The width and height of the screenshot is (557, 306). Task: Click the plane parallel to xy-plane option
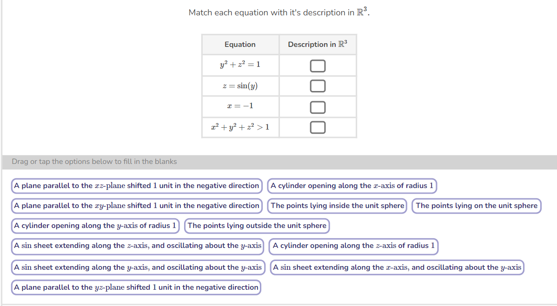tap(136, 206)
